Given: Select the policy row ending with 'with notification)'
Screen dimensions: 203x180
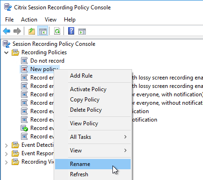Looking at the screenshot, I should (167, 94).
